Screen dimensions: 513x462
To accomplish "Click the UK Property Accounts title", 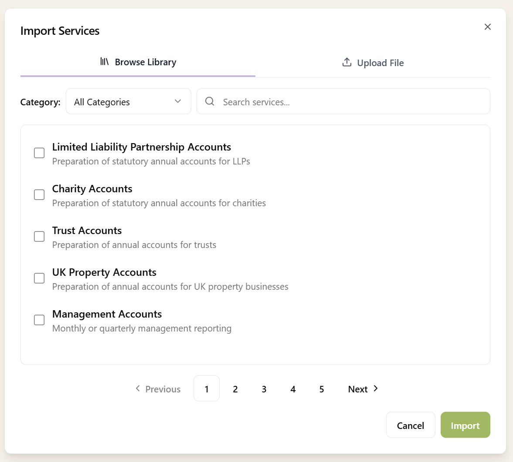I will click(104, 273).
